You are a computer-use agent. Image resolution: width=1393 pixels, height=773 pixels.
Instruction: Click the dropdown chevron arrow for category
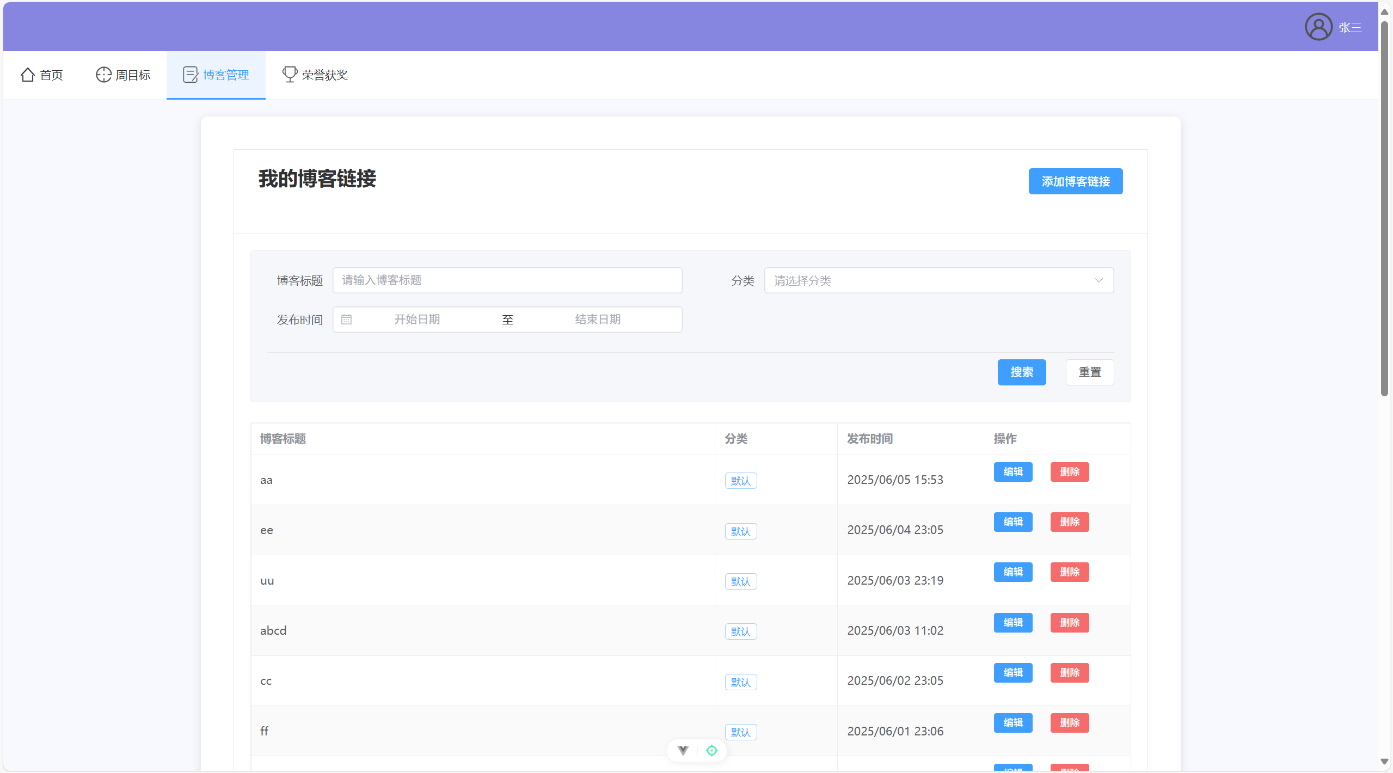[1099, 280]
